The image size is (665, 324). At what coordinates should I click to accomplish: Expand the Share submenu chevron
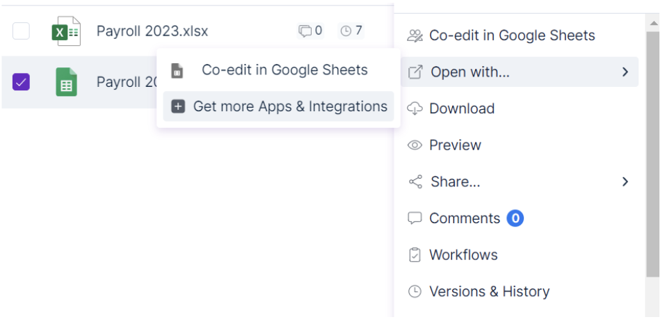pyautogui.click(x=625, y=181)
